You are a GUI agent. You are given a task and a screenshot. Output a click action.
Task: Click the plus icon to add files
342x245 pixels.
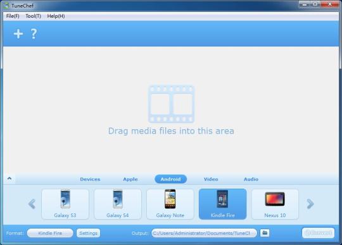tap(18, 34)
